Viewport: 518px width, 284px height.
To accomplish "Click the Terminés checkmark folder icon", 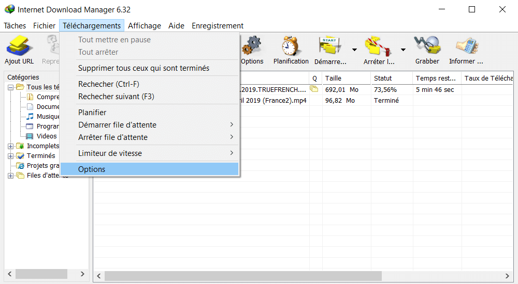I will point(21,156).
